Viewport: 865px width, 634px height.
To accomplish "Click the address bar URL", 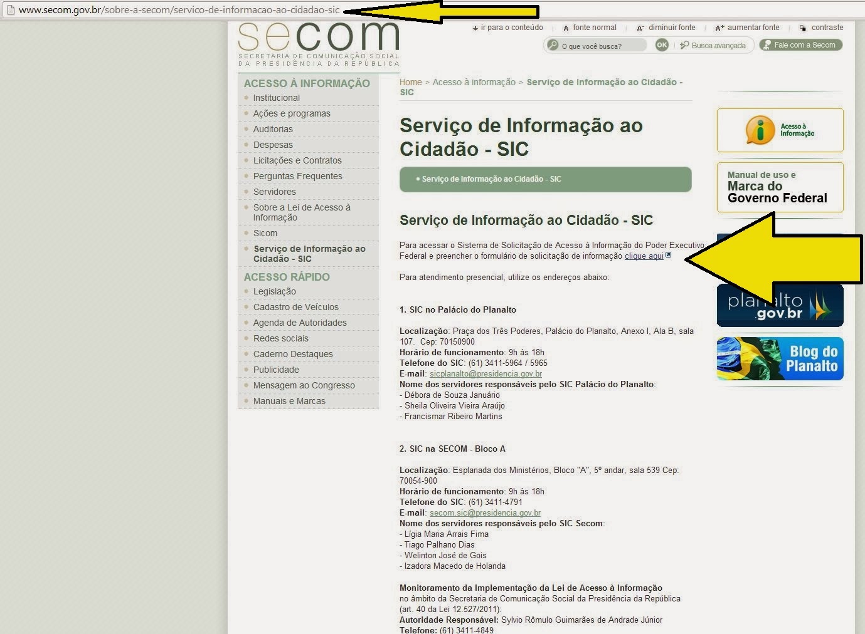I will (179, 10).
